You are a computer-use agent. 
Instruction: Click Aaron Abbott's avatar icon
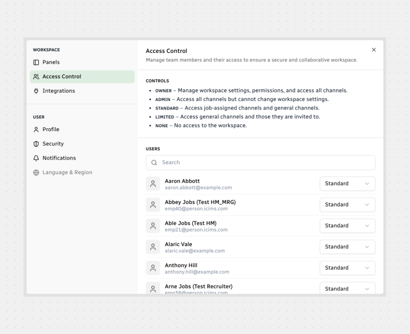click(153, 184)
